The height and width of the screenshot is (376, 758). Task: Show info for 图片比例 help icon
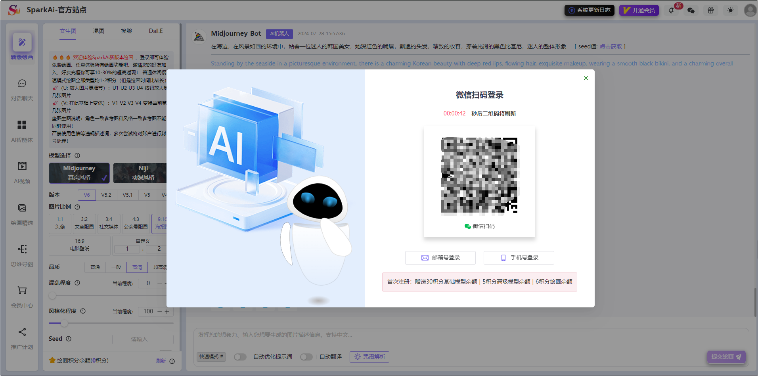click(77, 207)
